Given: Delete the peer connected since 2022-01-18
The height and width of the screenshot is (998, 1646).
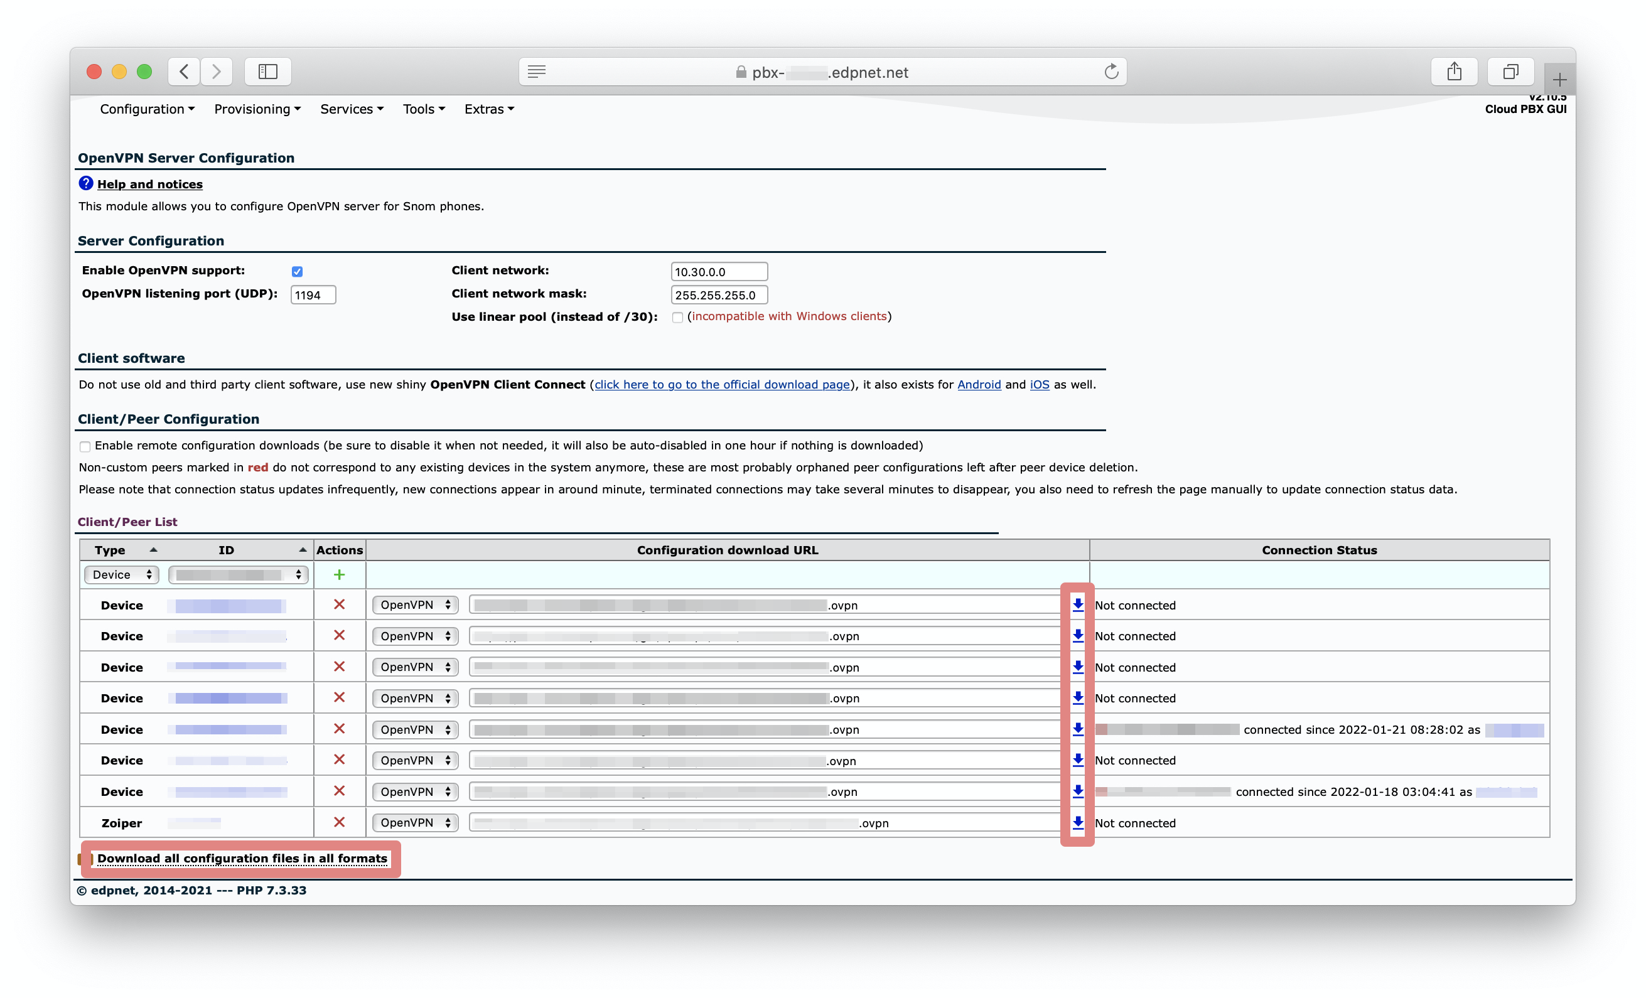Looking at the screenshot, I should (340, 791).
